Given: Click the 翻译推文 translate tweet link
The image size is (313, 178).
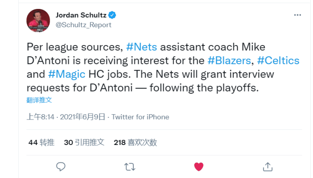Looking at the screenshot, I should pyautogui.click(x=39, y=100).
